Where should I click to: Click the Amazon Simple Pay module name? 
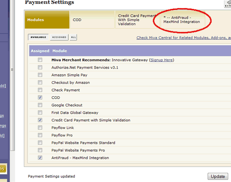pos(69,75)
